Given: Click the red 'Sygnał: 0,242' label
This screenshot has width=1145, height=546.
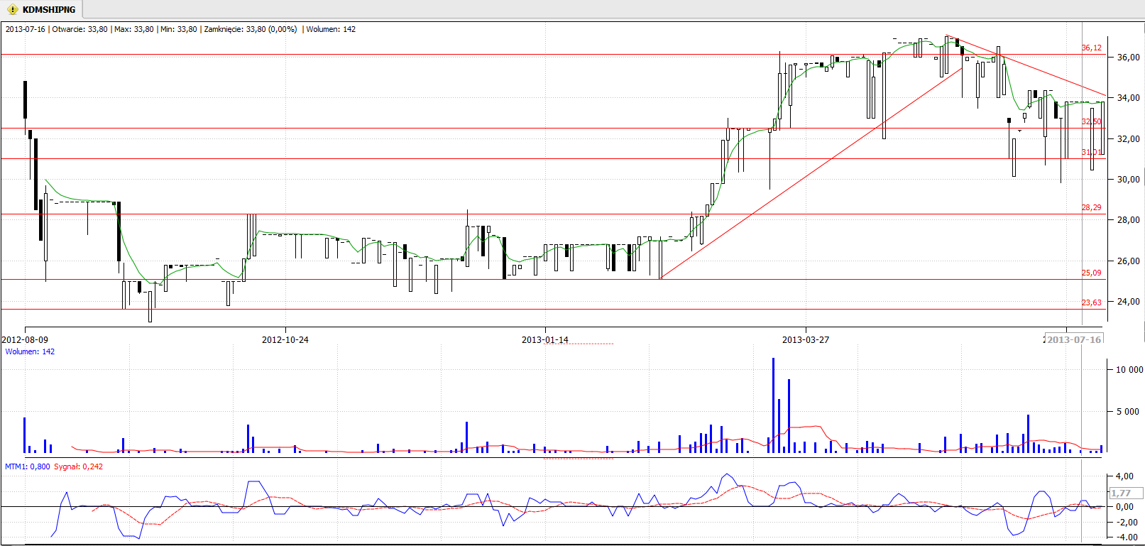Looking at the screenshot, I should click(x=78, y=466).
